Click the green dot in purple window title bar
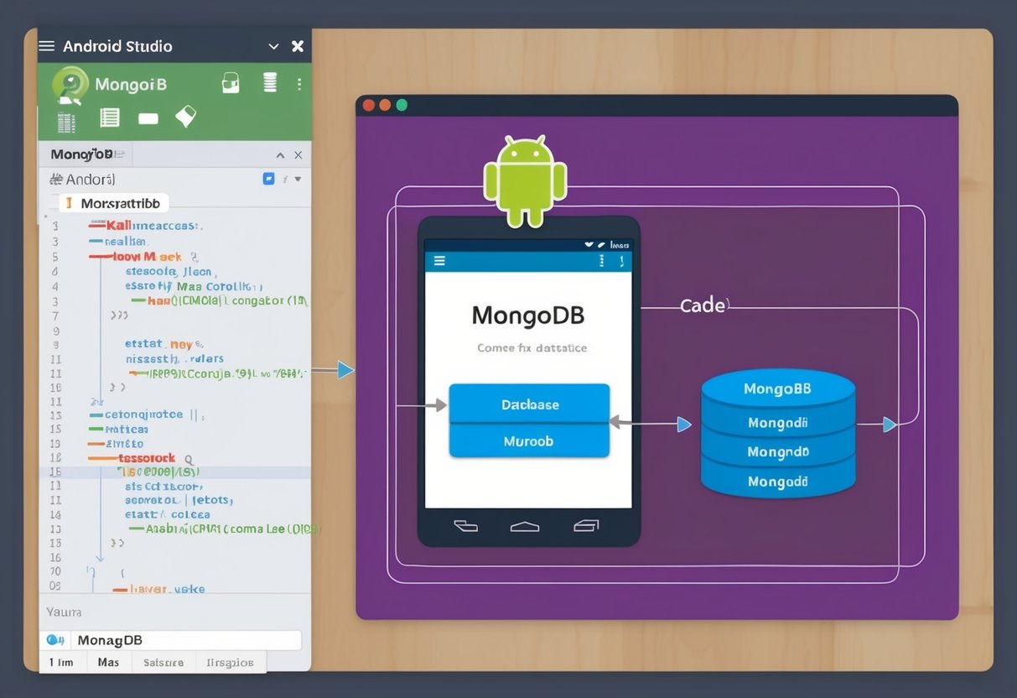 tap(402, 106)
